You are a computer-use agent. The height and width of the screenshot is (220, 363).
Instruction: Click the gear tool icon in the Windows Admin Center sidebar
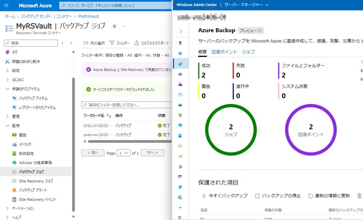(180, 53)
